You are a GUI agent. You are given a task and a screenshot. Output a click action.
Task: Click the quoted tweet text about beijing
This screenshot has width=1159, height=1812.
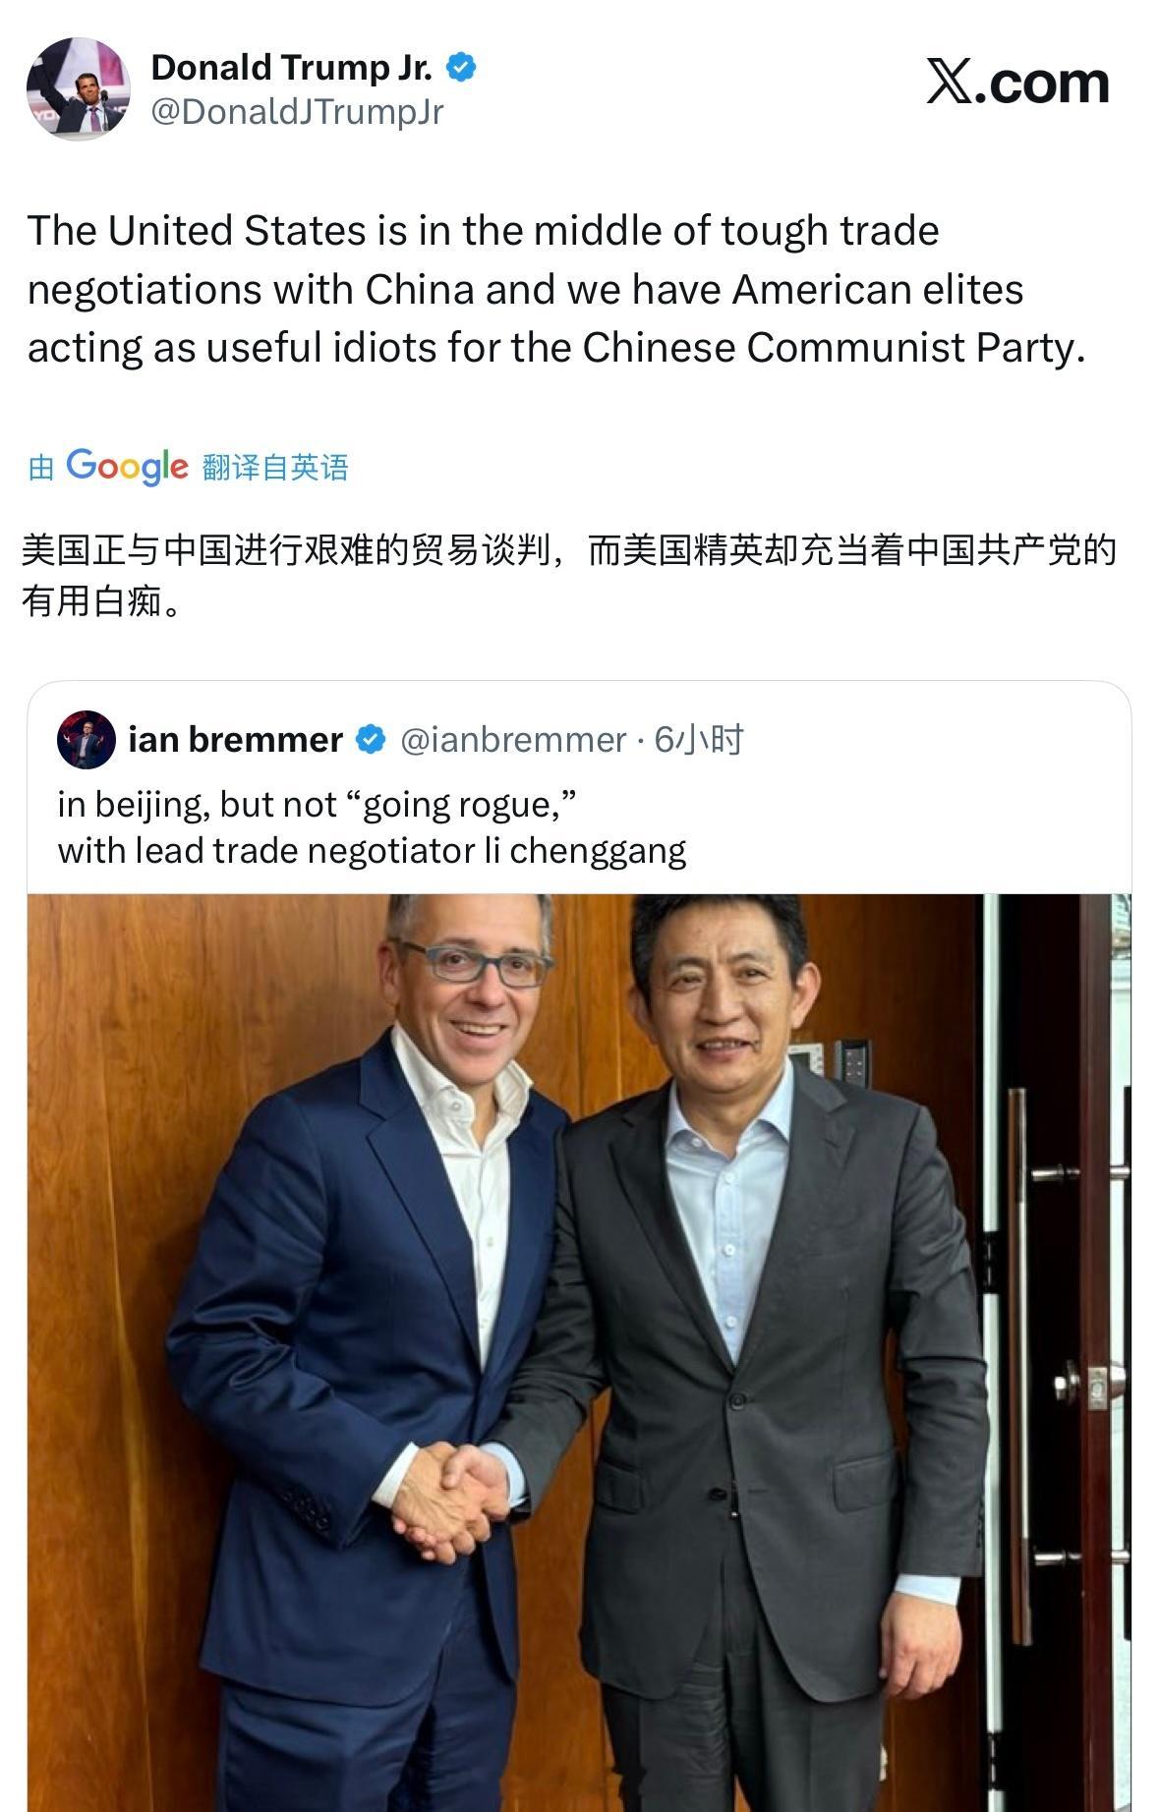coord(372,826)
